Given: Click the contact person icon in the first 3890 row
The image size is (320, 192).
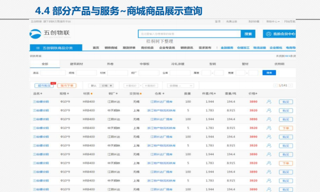Looking at the screenshot, I should click(269, 102).
